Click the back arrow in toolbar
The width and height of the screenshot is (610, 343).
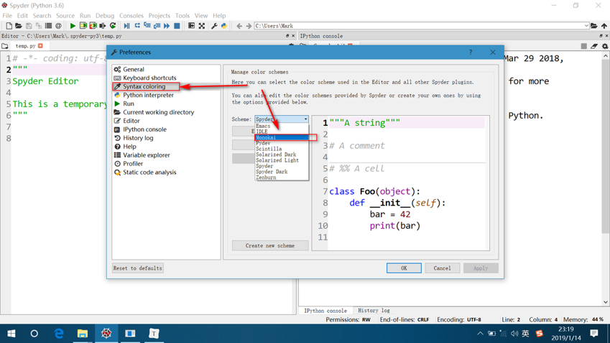coord(239,26)
